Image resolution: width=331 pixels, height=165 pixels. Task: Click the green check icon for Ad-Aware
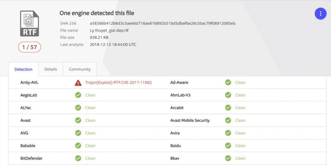click(228, 83)
